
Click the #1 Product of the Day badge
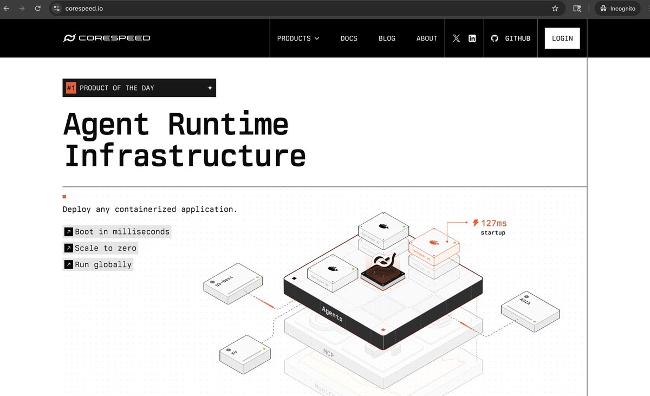[x=139, y=88]
